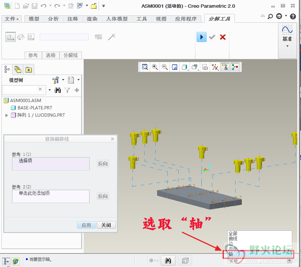Screen dimensions: 301x267
Task: Open the saved views icon
Action: [195, 67]
